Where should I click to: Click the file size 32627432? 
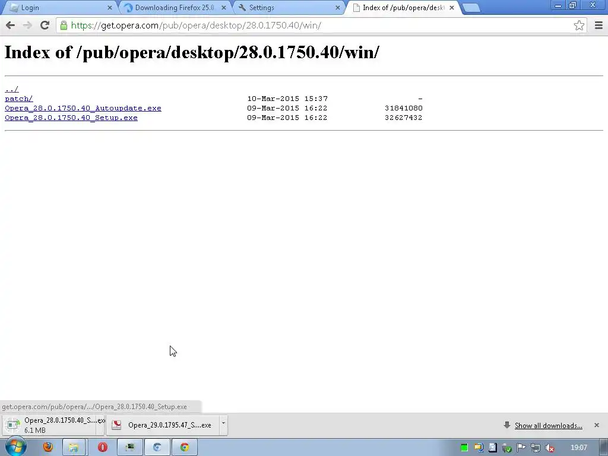pyautogui.click(x=403, y=118)
